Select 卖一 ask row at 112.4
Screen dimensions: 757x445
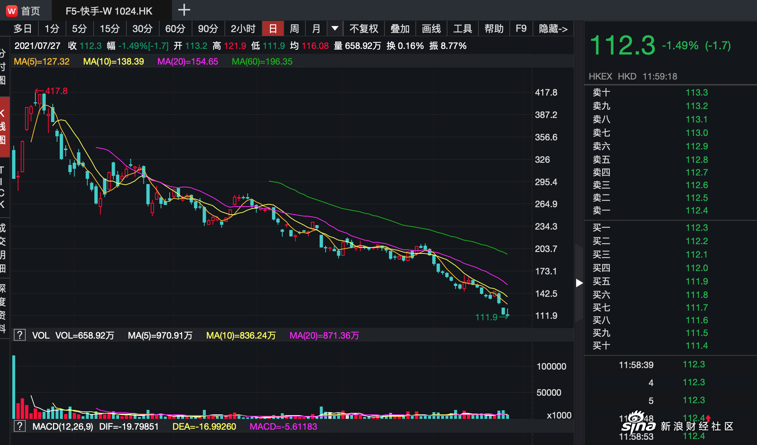[x=670, y=210]
